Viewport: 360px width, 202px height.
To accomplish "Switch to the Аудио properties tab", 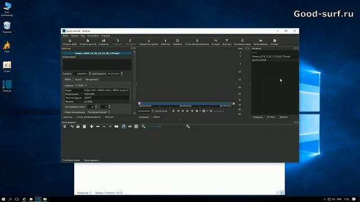I will coord(78,80).
